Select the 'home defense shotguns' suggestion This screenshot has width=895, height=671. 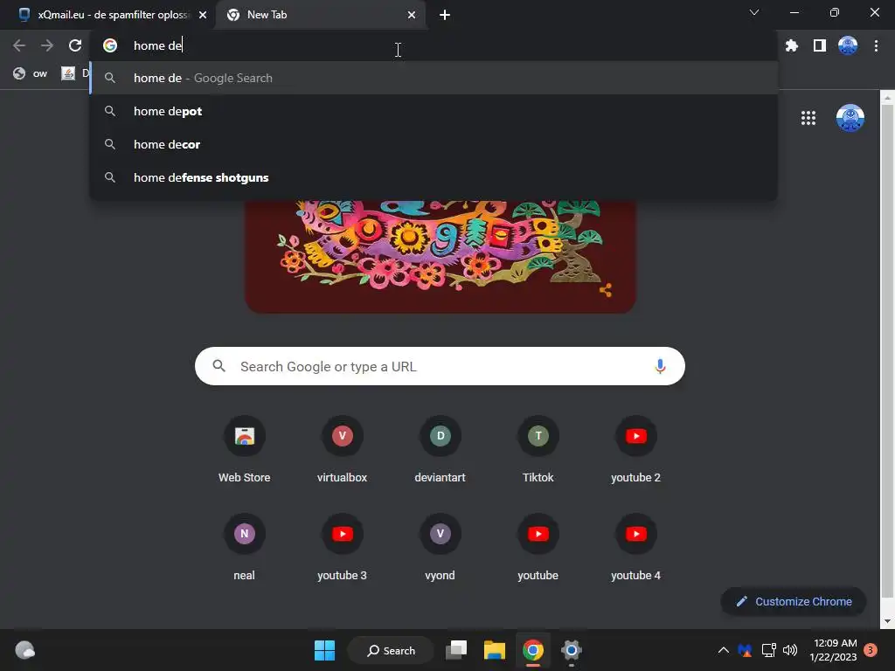click(434, 177)
